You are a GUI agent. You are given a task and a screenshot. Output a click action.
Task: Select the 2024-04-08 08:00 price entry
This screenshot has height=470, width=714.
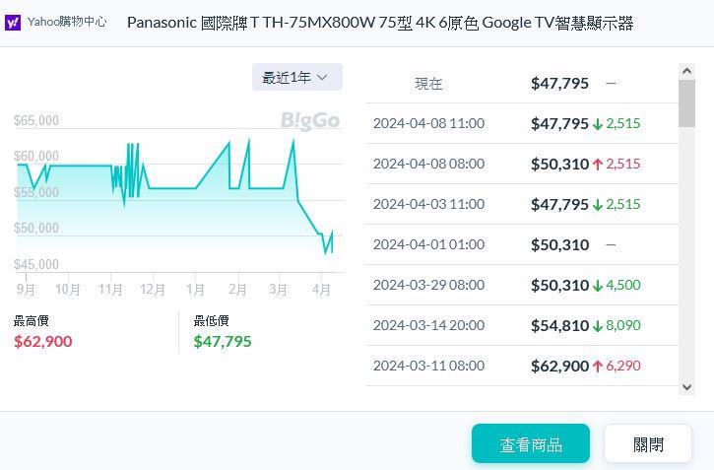(522, 164)
